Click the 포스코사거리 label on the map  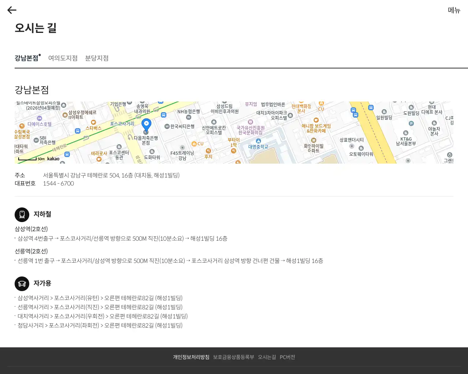tap(122, 124)
